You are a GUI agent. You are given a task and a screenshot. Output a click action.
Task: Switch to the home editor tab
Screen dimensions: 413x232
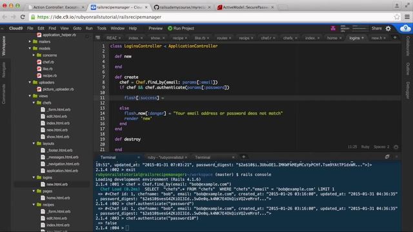[334, 38]
